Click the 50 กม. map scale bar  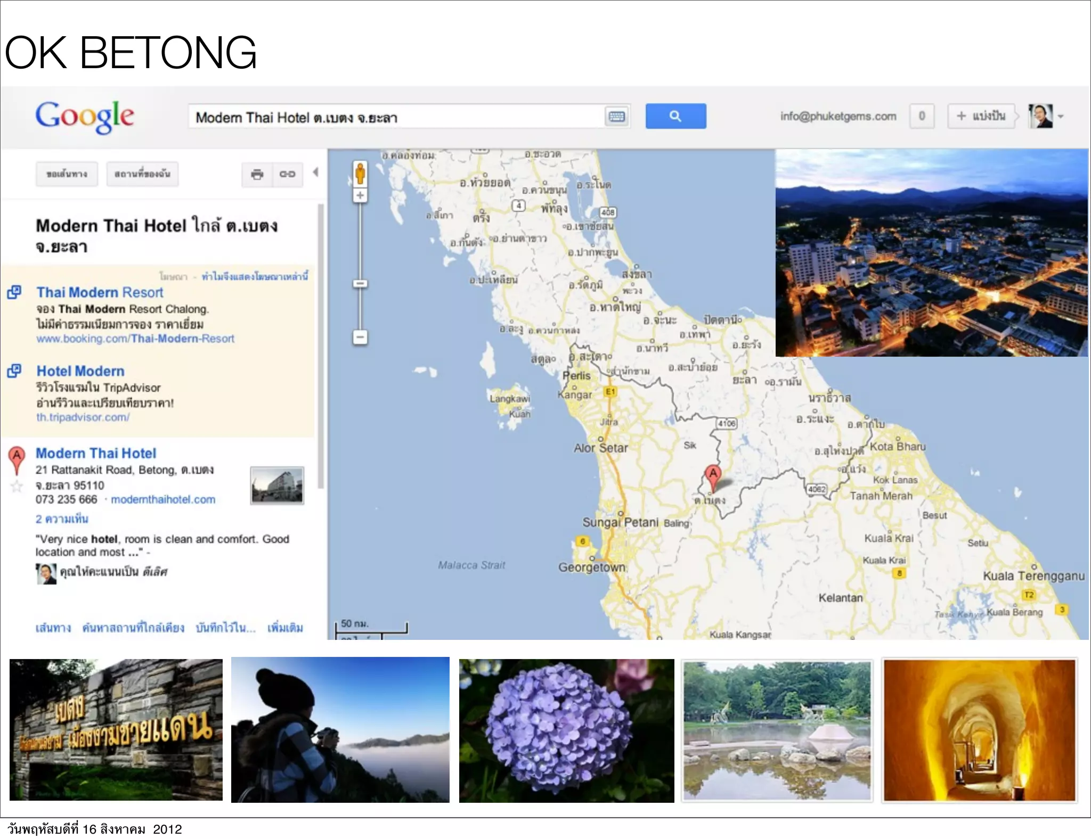coord(371,628)
